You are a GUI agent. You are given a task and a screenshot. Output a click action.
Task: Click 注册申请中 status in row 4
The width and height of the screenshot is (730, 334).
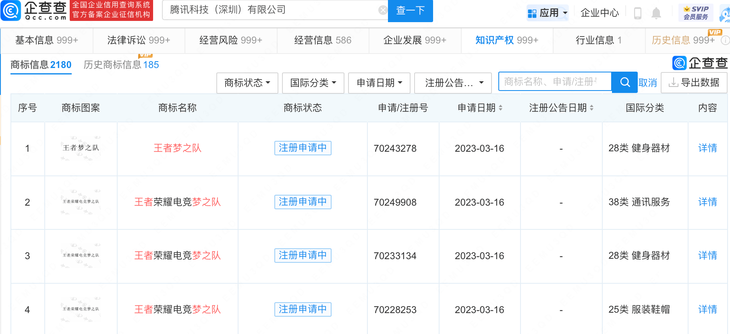pyautogui.click(x=303, y=309)
